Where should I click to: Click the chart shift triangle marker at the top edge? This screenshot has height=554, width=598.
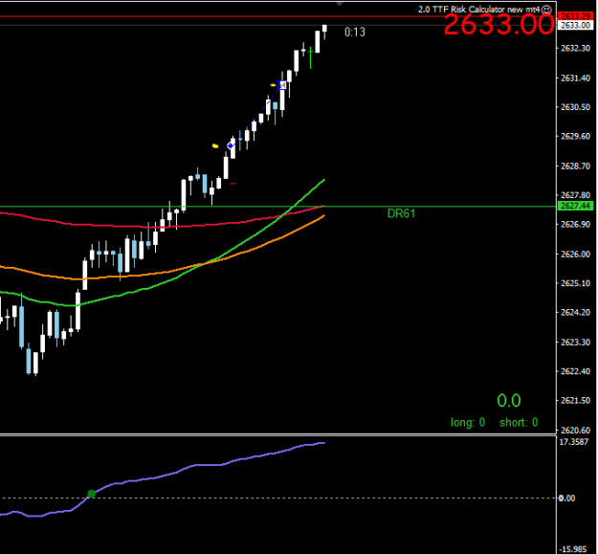click(x=340, y=4)
